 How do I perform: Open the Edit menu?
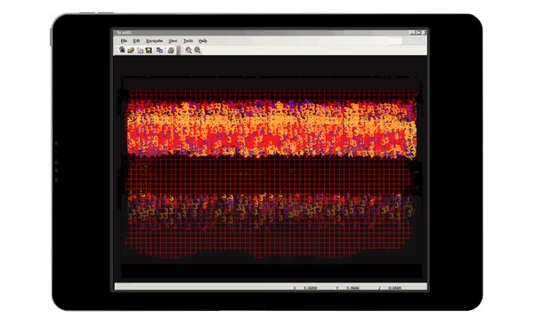pos(136,41)
